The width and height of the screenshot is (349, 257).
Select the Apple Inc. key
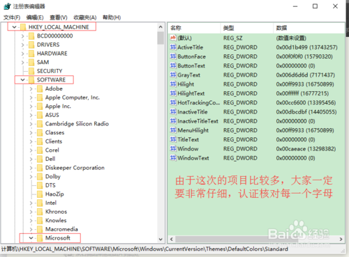pyautogui.click(x=58, y=107)
